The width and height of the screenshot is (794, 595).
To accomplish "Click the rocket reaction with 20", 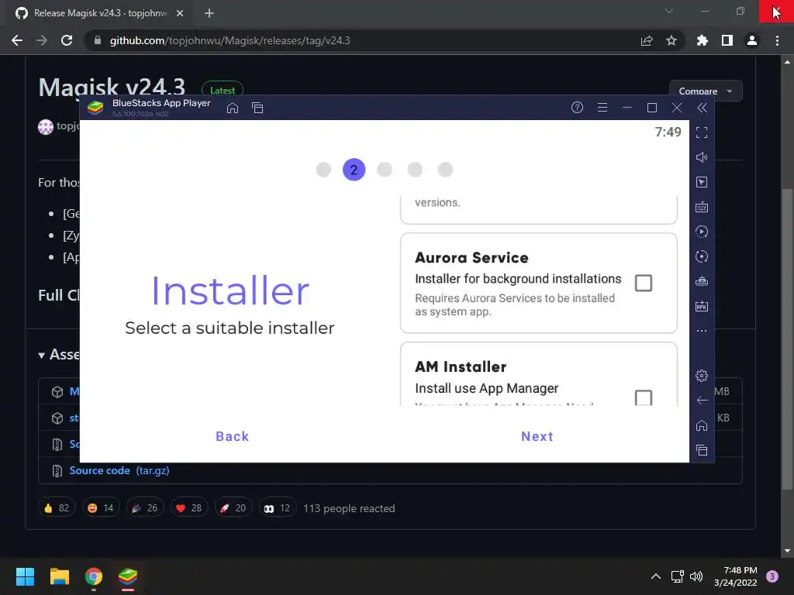I will coord(233,508).
